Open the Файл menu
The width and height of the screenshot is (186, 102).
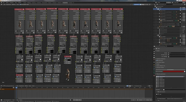coord(4,2)
